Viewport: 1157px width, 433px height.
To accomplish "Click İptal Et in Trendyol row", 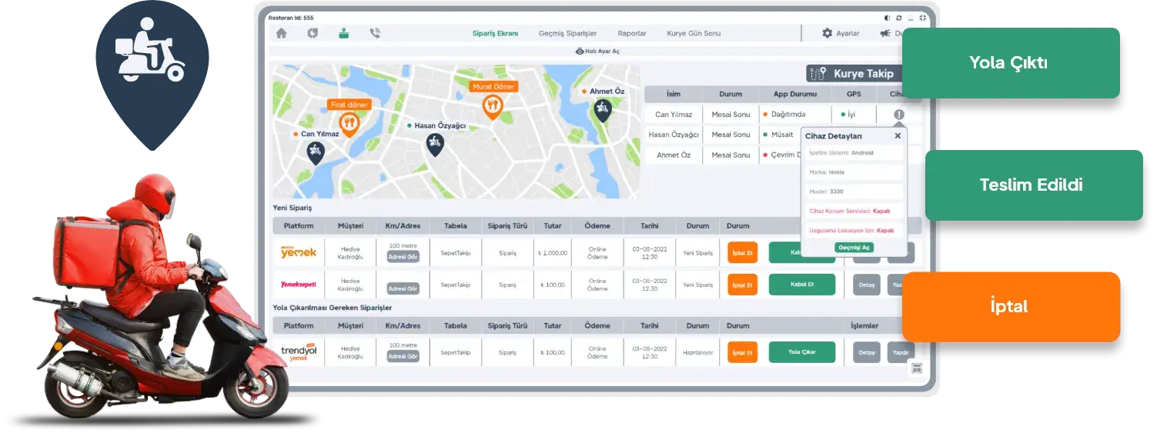I will [x=742, y=352].
